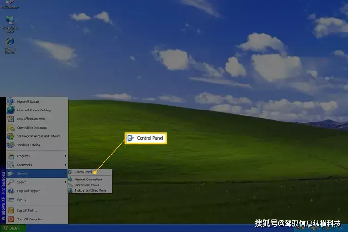
Task: Click the Windows Catalog icon
Action: pyautogui.click(x=11, y=145)
